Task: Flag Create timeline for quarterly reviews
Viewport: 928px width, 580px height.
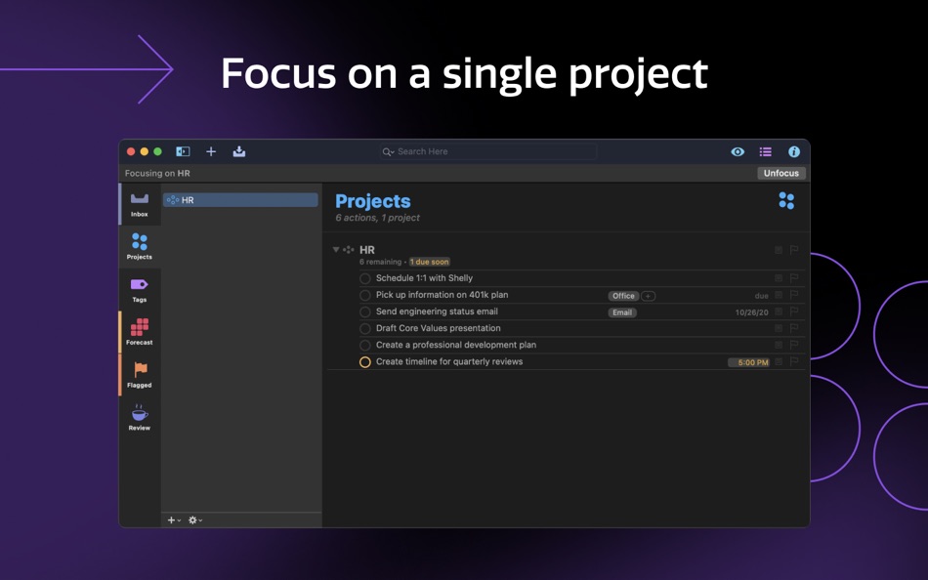Action: click(794, 361)
